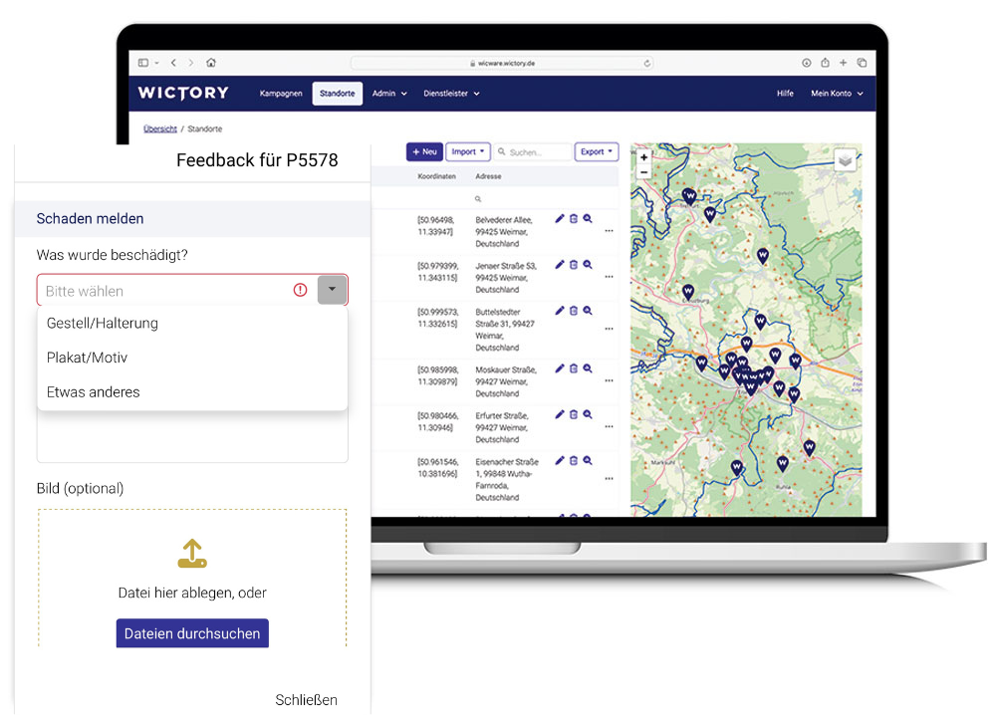Viewport: 996px width, 727px height.
Task: Click the 'Übersicht' breadcrumb link
Action: (x=160, y=129)
